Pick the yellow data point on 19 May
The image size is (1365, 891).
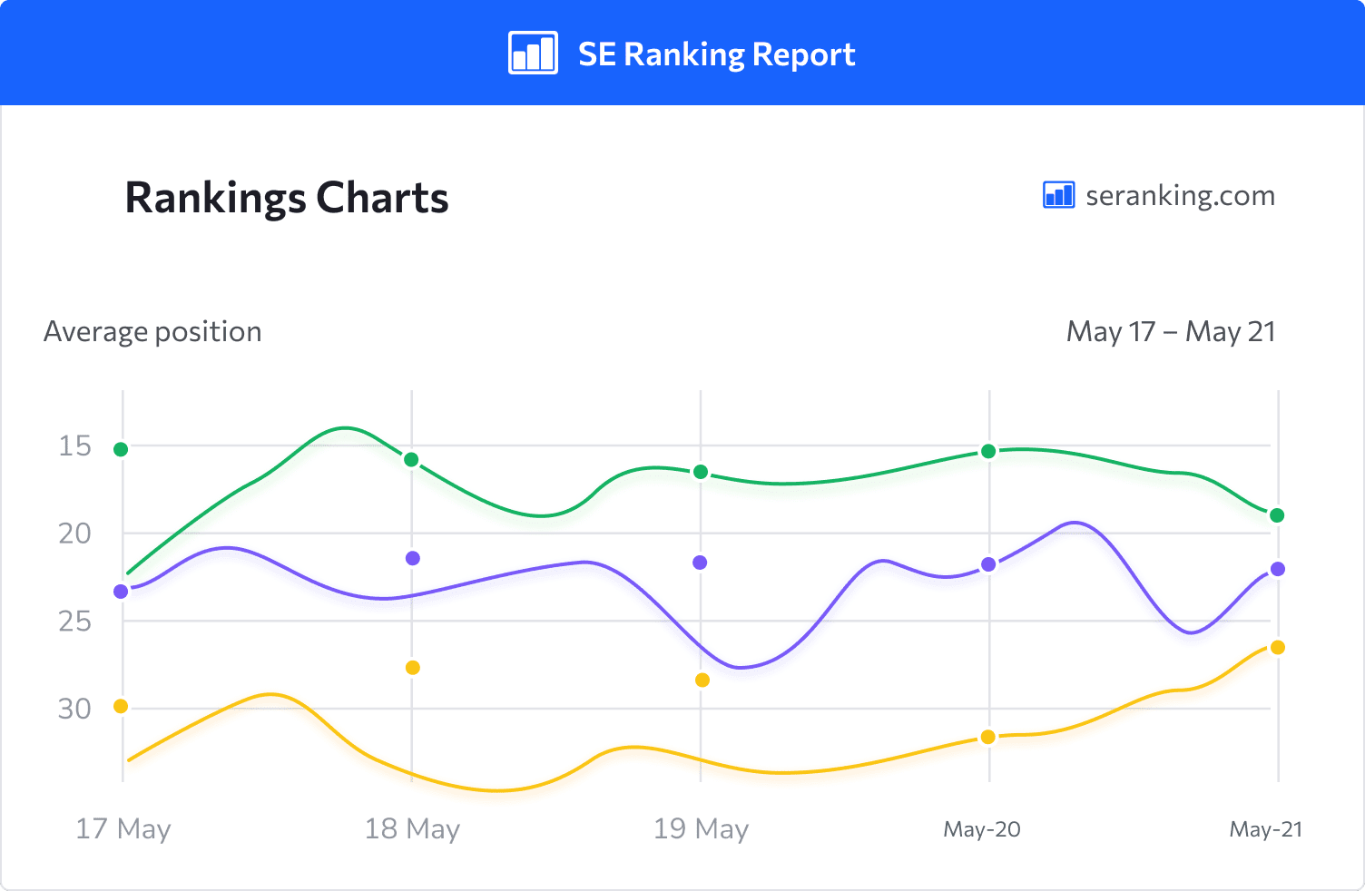[702, 680]
